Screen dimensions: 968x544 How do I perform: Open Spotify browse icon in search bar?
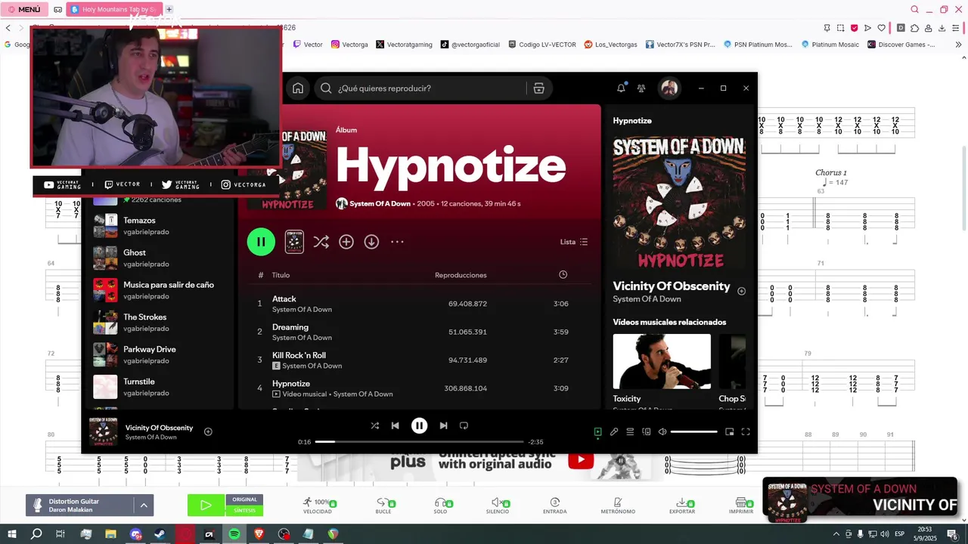(x=538, y=88)
